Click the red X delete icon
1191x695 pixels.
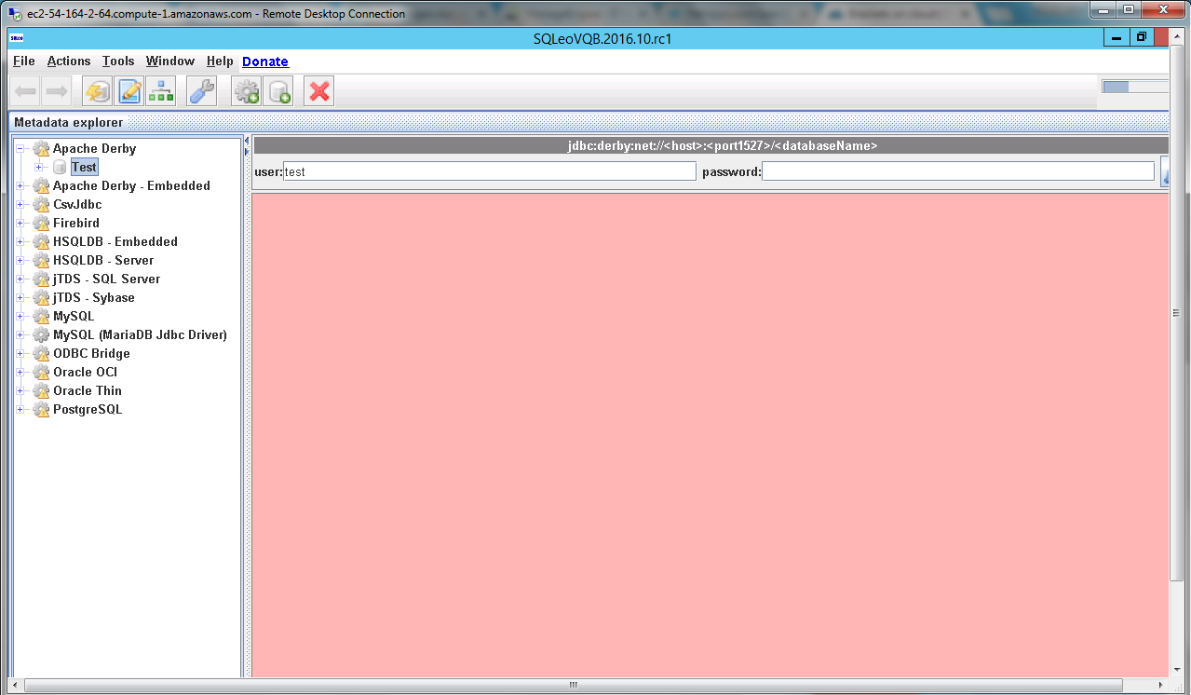tap(319, 91)
